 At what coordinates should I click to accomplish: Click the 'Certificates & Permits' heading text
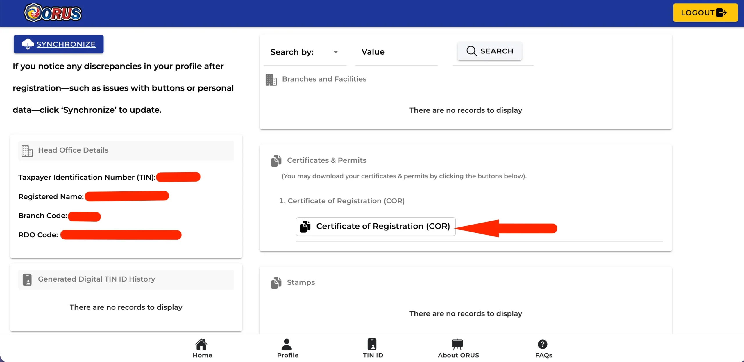(x=327, y=160)
